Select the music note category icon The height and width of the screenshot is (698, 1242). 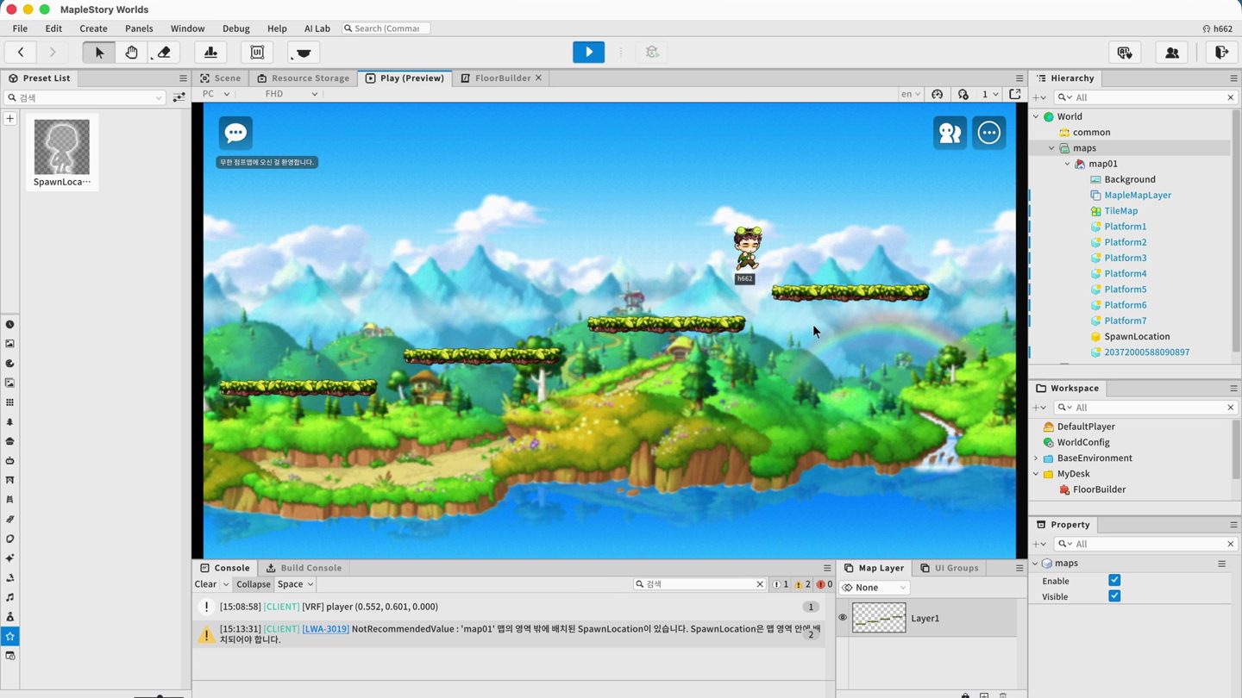coord(9,597)
